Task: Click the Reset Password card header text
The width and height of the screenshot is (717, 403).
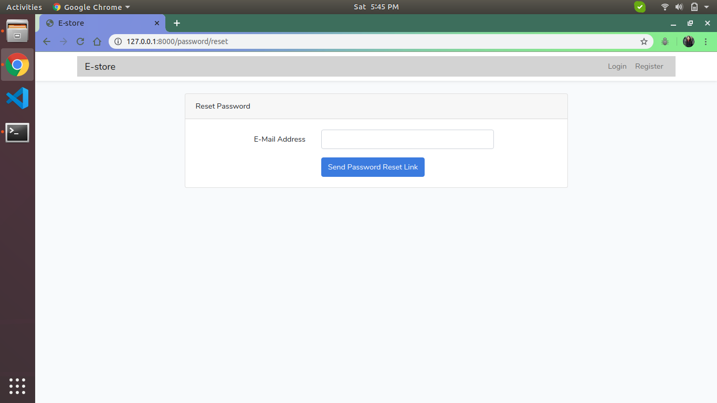Action: [x=223, y=106]
